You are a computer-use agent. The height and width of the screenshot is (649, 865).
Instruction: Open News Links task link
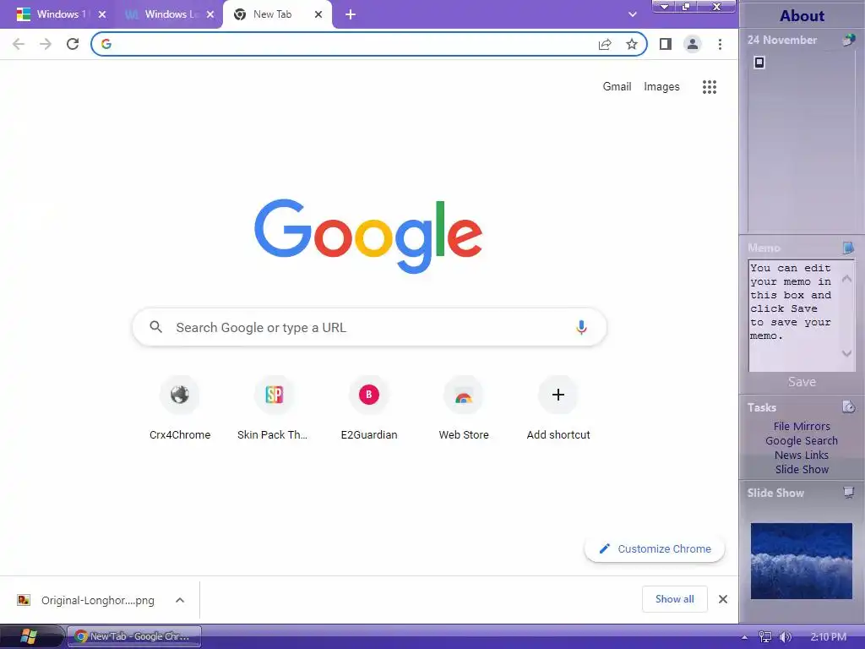(802, 455)
